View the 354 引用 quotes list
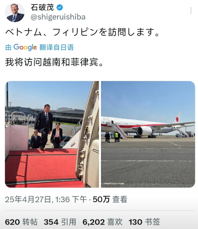The image size is (198, 229). (60, 222)
